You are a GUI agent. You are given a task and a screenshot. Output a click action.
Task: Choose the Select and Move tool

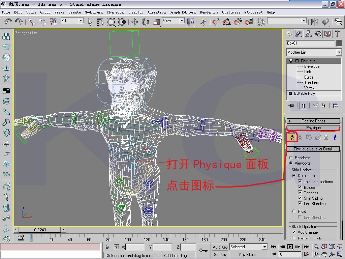click(135, 22)
